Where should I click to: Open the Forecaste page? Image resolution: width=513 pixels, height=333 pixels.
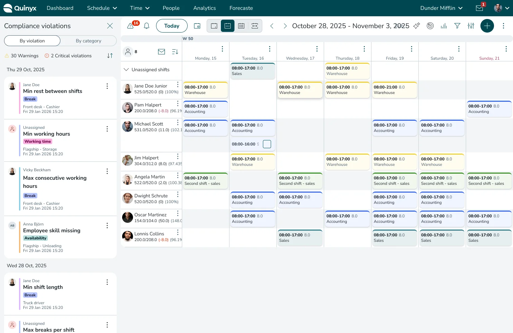click(x=241, y=8)
